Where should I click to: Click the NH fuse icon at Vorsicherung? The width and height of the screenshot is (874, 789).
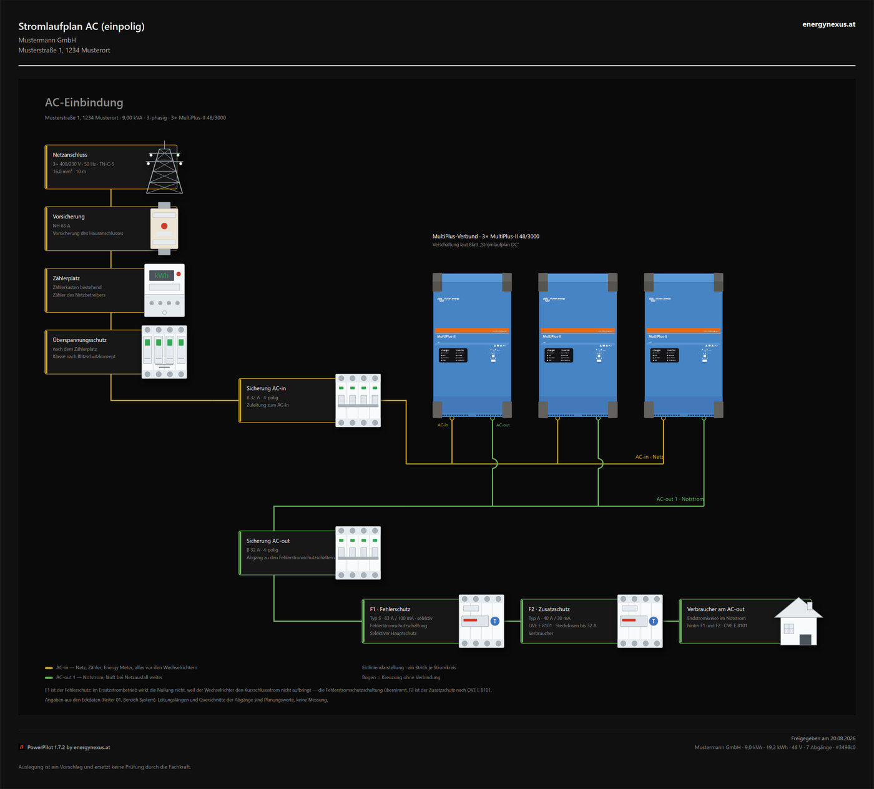point(164,228)
